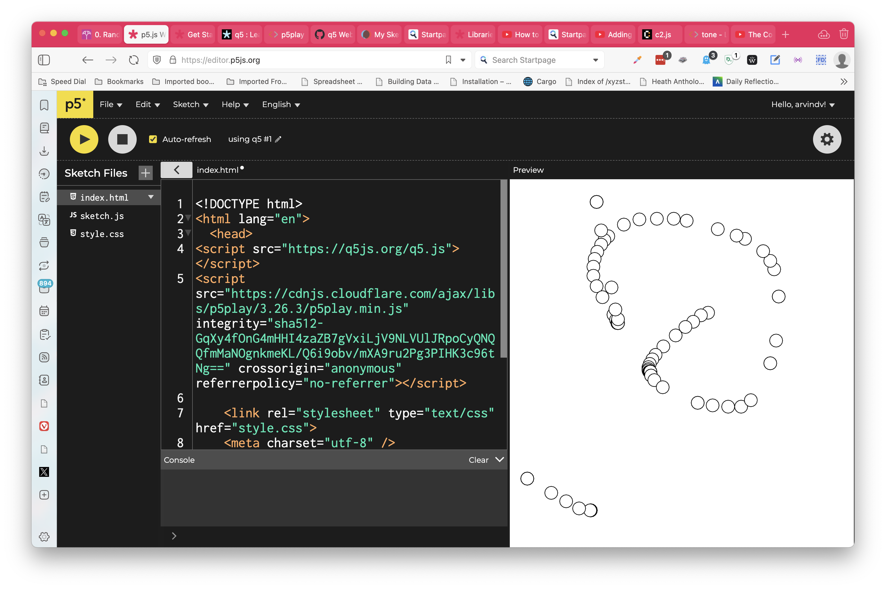Screen dimensions: 886x589
Task: Go forward with the browser forward arrow
Action: pyautogui.click(x=111, y=60)
